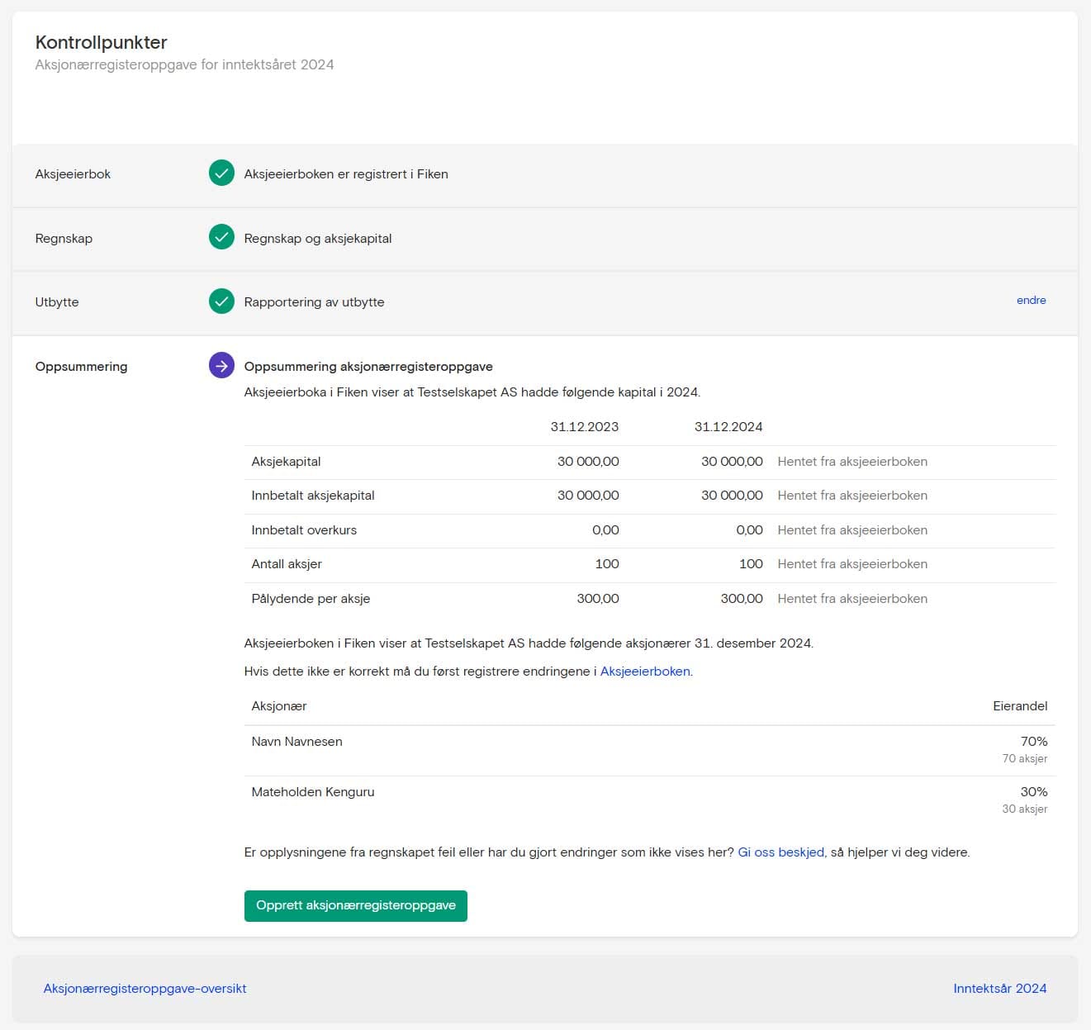The width and height of the screenshot is (1091, 1030).
Task: Select the Oppsummering step label
Action: (81, 367)
